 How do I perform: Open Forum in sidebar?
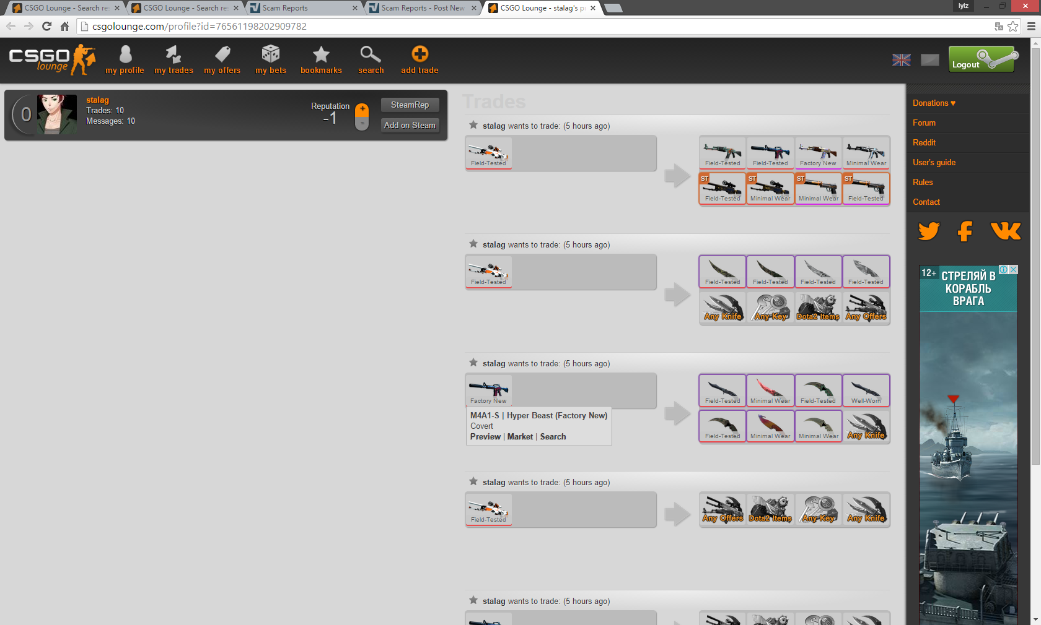click(x=924, y=123)
